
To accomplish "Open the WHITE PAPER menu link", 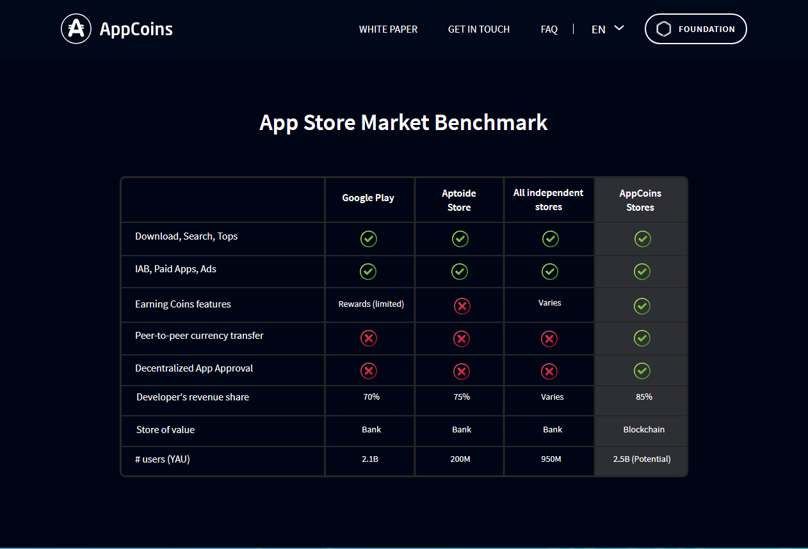I will (388, 29).
